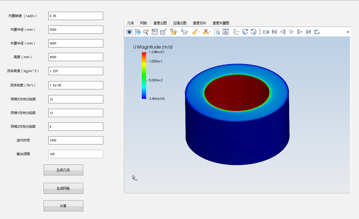Open the 速度切片 tab
This screenshot has height=219, width=359.
click(199, 23)
